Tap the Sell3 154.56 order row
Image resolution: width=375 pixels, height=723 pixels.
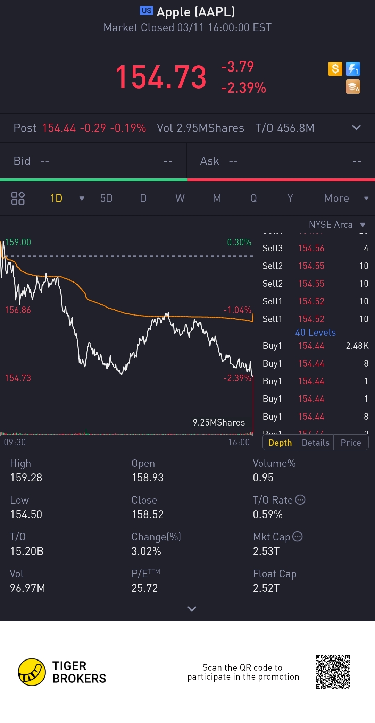tap(315, 248)
